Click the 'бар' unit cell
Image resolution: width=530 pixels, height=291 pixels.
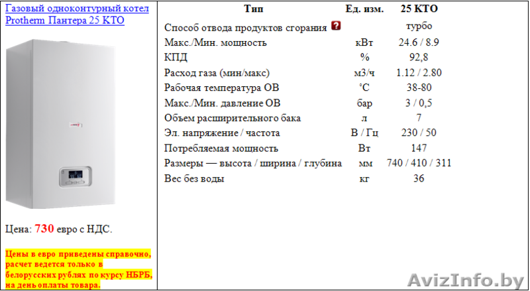coord(364,103)
